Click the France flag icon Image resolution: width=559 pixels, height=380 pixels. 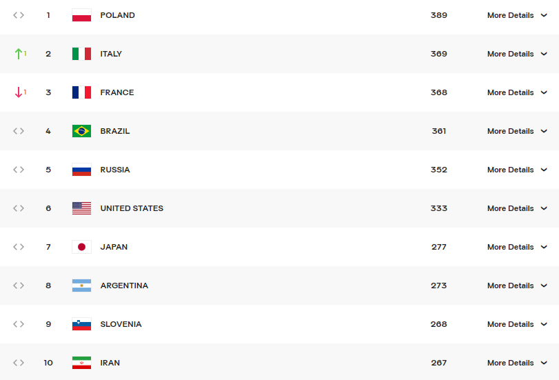click(81, 92)
